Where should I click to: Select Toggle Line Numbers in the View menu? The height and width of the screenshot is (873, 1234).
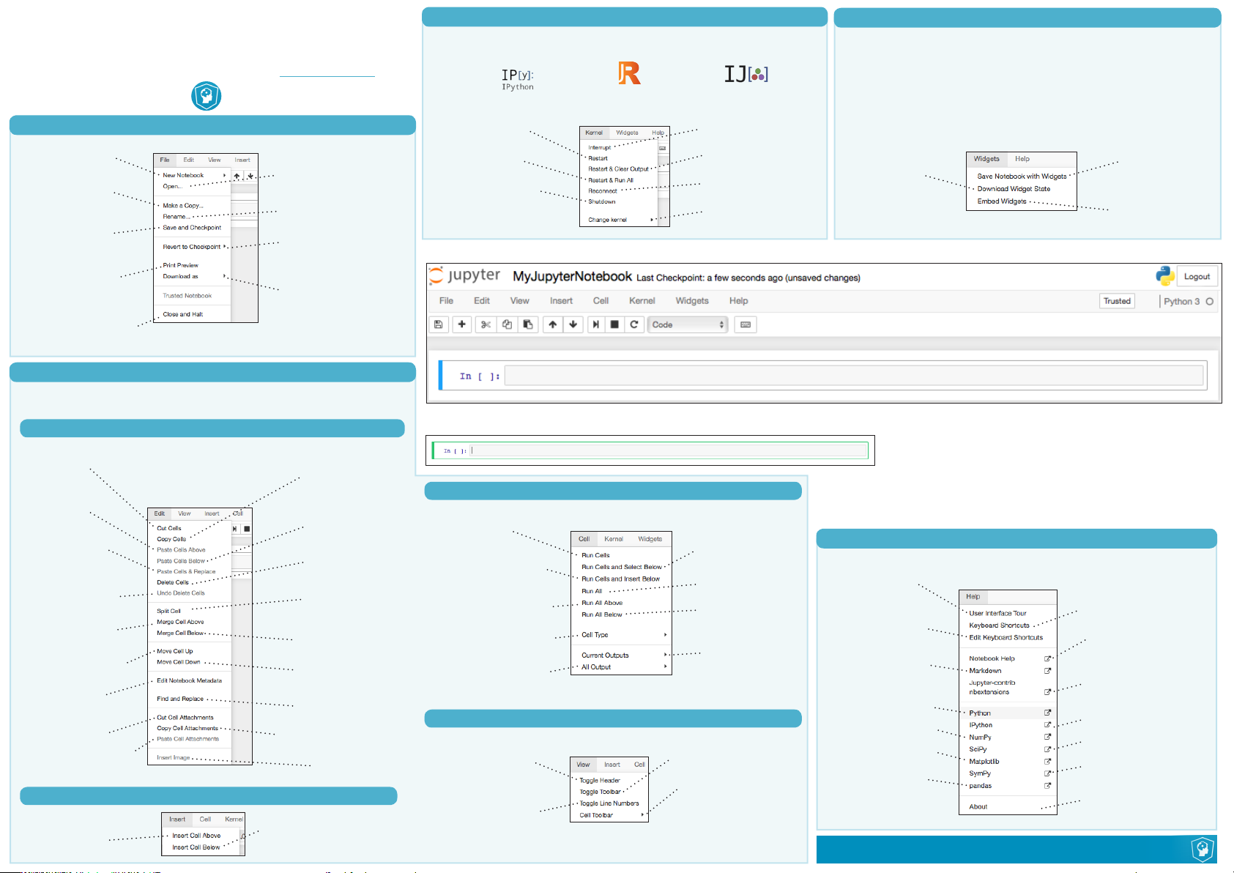pyautogui.click(x=609, y=803)
